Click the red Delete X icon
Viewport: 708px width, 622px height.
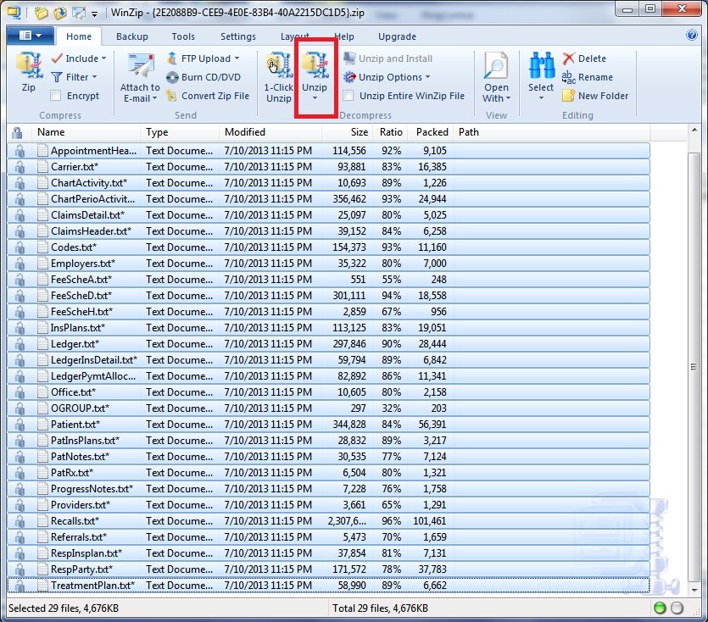coord(568,58)
